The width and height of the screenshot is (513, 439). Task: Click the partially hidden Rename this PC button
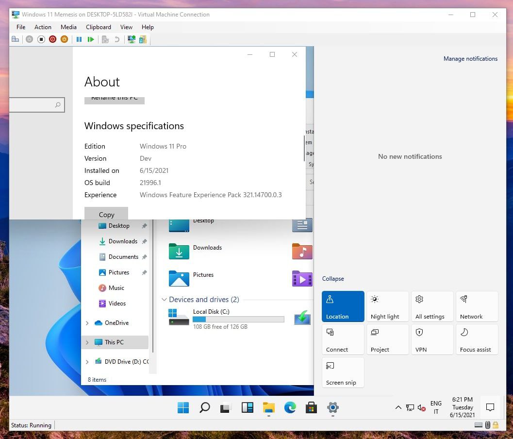click(115, 100)
